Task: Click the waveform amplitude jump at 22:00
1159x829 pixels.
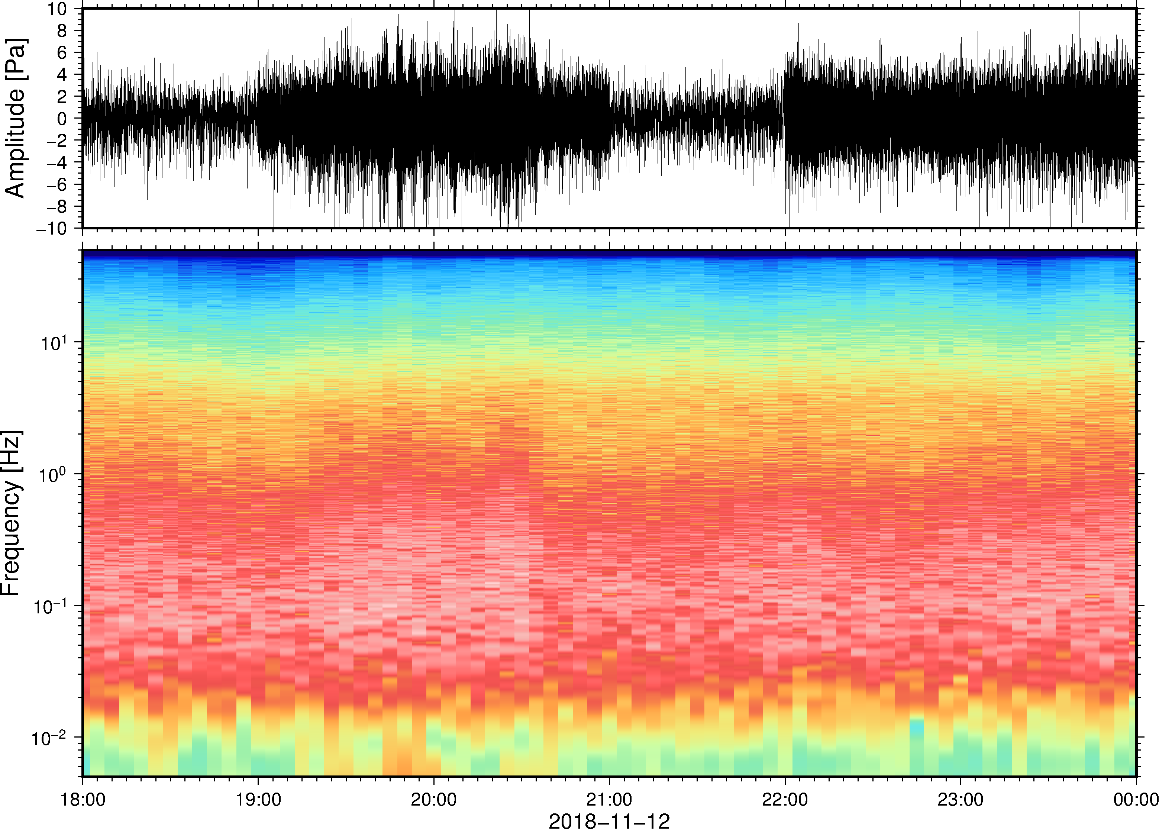Action: [785, 118]
